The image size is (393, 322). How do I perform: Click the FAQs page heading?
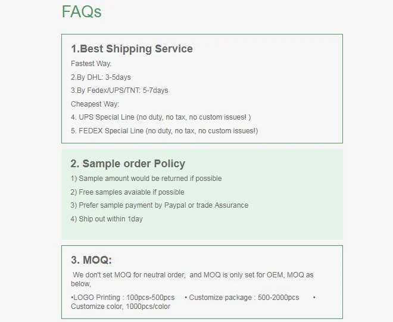pyautogui.click(x=82, y=11)
